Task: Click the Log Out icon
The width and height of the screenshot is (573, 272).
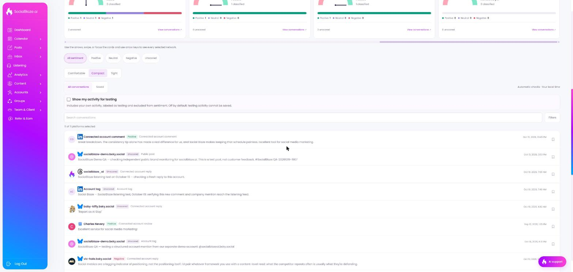Action: [x=9, y=264]
